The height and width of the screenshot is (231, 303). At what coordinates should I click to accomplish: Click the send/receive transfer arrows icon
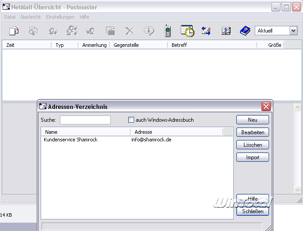pyautogui.click(x=206, y=31)
